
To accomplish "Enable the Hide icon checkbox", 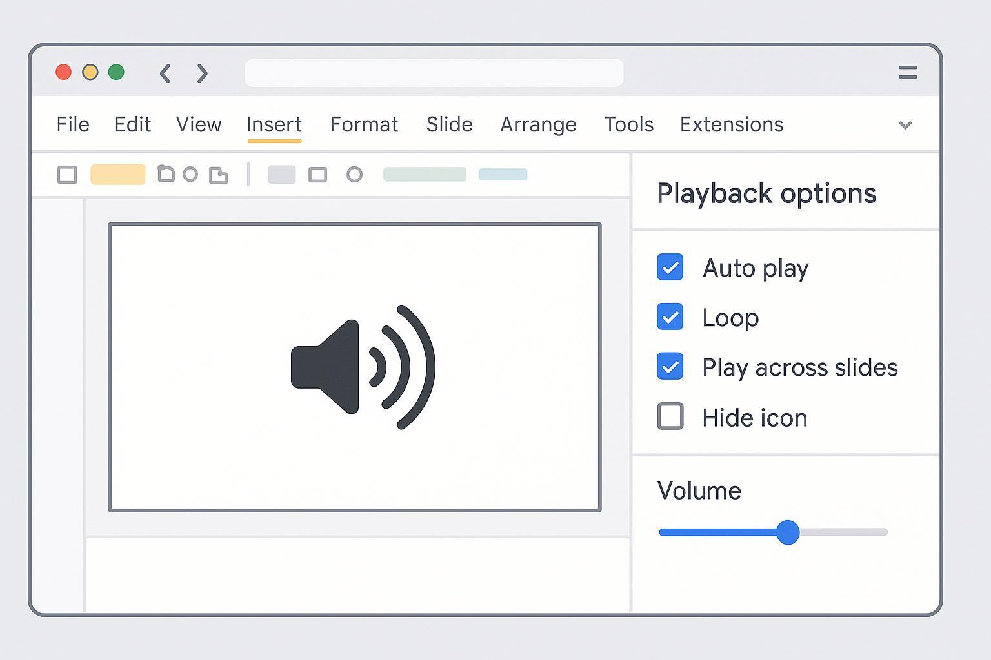I will pyautogui.click(x=670, y=416).
